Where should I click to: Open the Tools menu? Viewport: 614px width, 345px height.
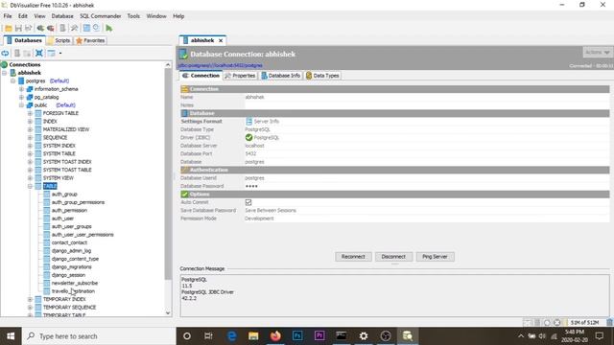[x=133, y=16]
